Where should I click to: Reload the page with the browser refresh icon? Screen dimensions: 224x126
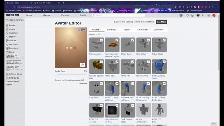tap(14, 7)
